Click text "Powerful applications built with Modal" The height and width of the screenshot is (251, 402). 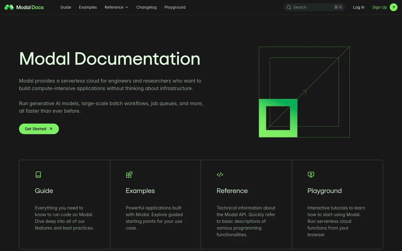(154, 211)
